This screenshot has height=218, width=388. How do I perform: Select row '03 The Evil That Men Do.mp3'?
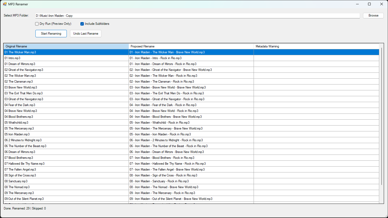coord(191,93)
